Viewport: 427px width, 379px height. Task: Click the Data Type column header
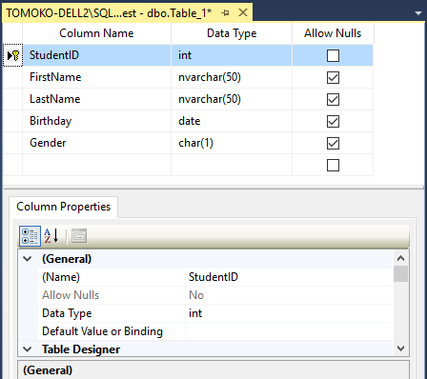coord(232,33)
